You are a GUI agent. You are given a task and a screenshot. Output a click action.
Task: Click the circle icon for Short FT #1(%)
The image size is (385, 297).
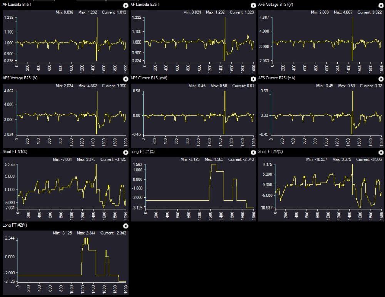click(x=125, y=153)
